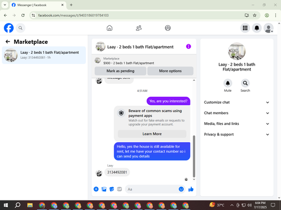
Task: Open the Facebook menu grid icon
Action: point(245,28)
